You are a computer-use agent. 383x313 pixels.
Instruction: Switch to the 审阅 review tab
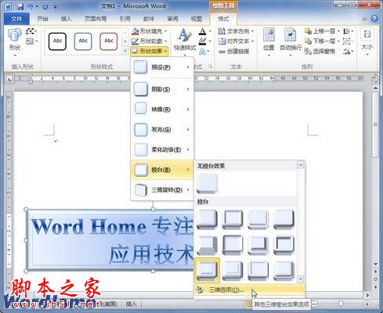click(x=172, y=19)
